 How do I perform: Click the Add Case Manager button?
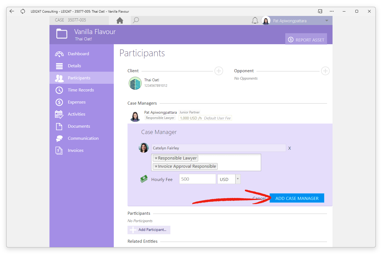tap(297, 198)
